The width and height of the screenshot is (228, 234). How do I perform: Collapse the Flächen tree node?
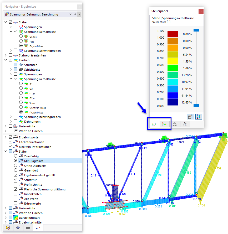click(x=6, y=60)
